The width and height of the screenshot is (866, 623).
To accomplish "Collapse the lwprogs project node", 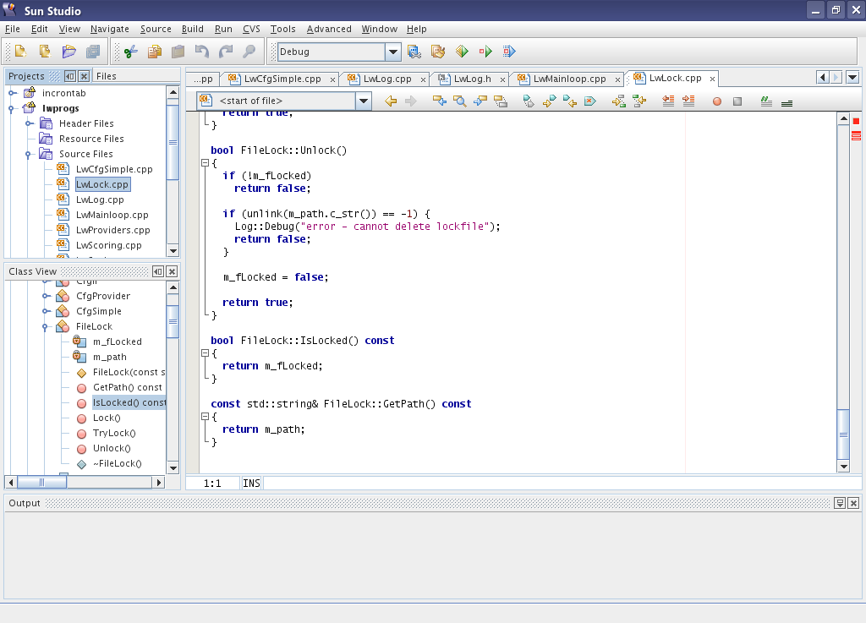I will [x=12, y=109].
